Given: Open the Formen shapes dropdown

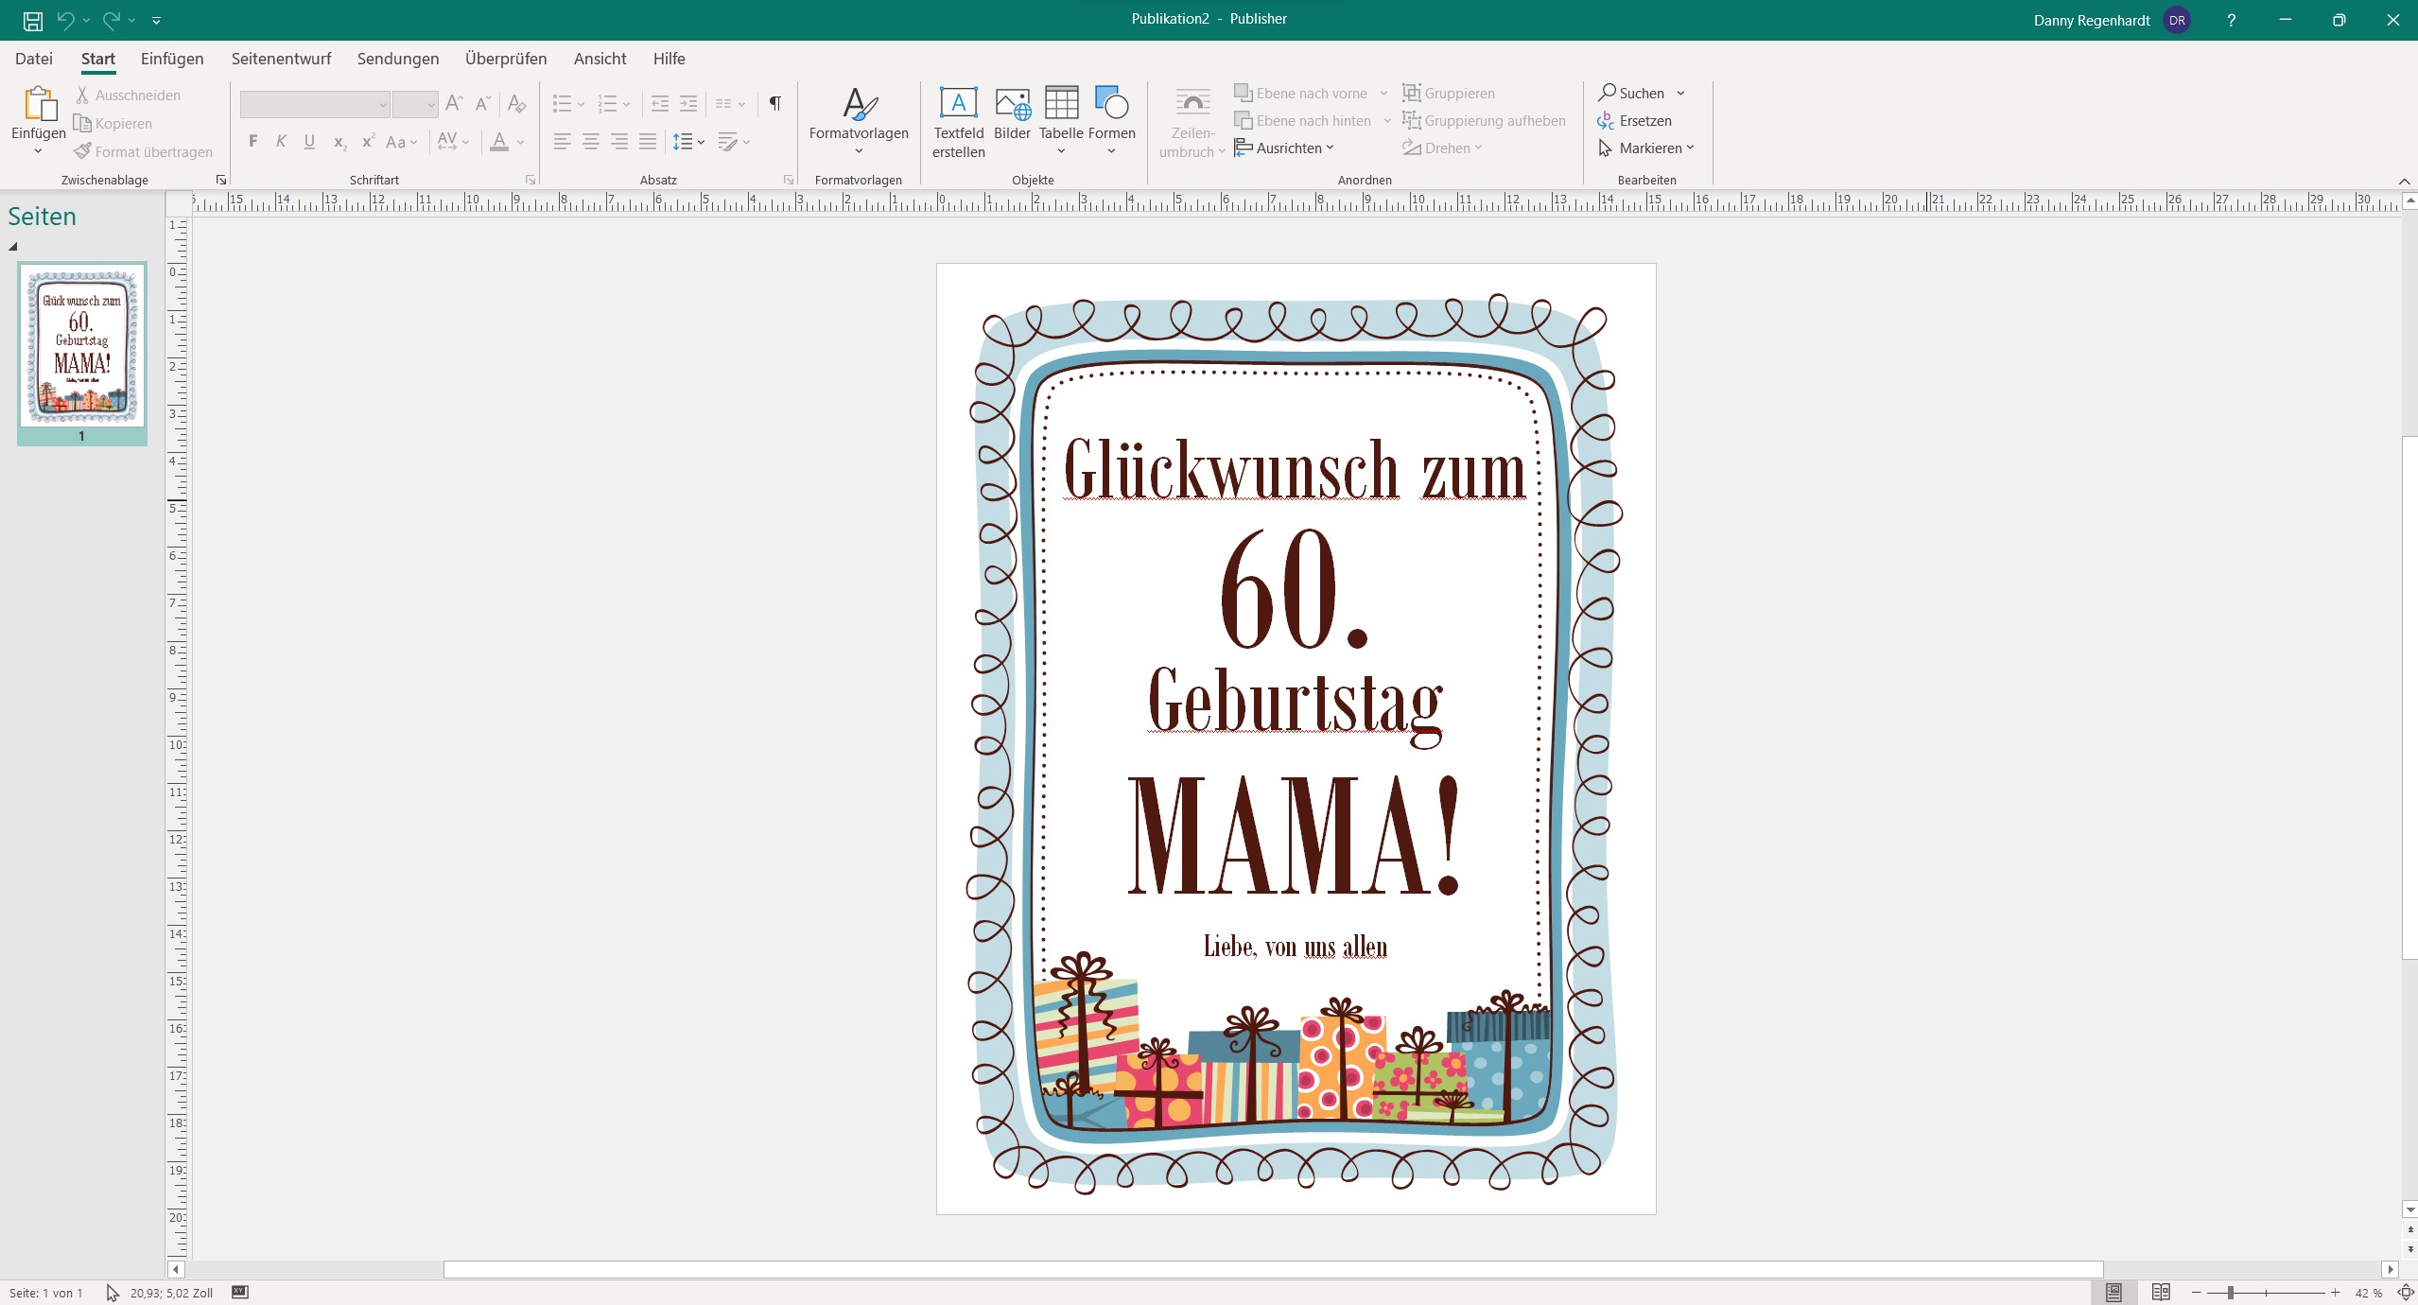Looking at the screenshot, I should pos(1111,150).
